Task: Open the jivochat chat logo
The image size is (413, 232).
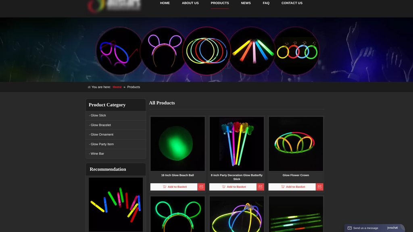Action: 392,228
